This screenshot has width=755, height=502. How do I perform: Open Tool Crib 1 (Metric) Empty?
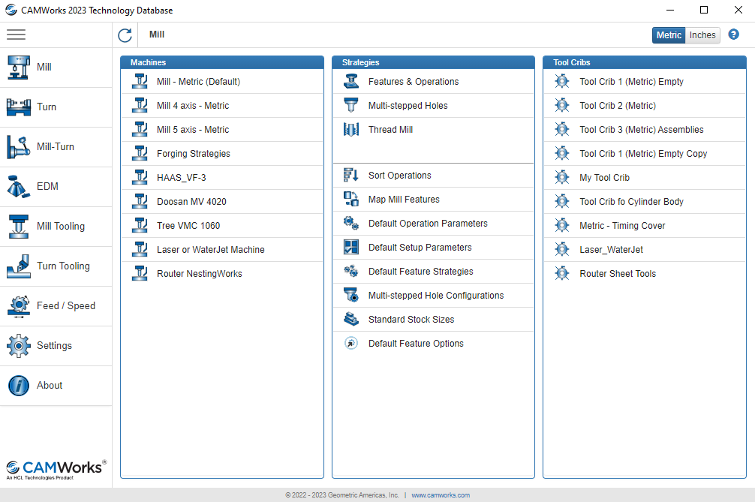coord(645,81)
